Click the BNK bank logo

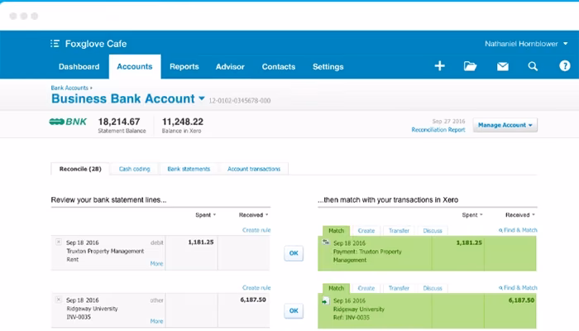pyautogui.click(x=68, y=122)
